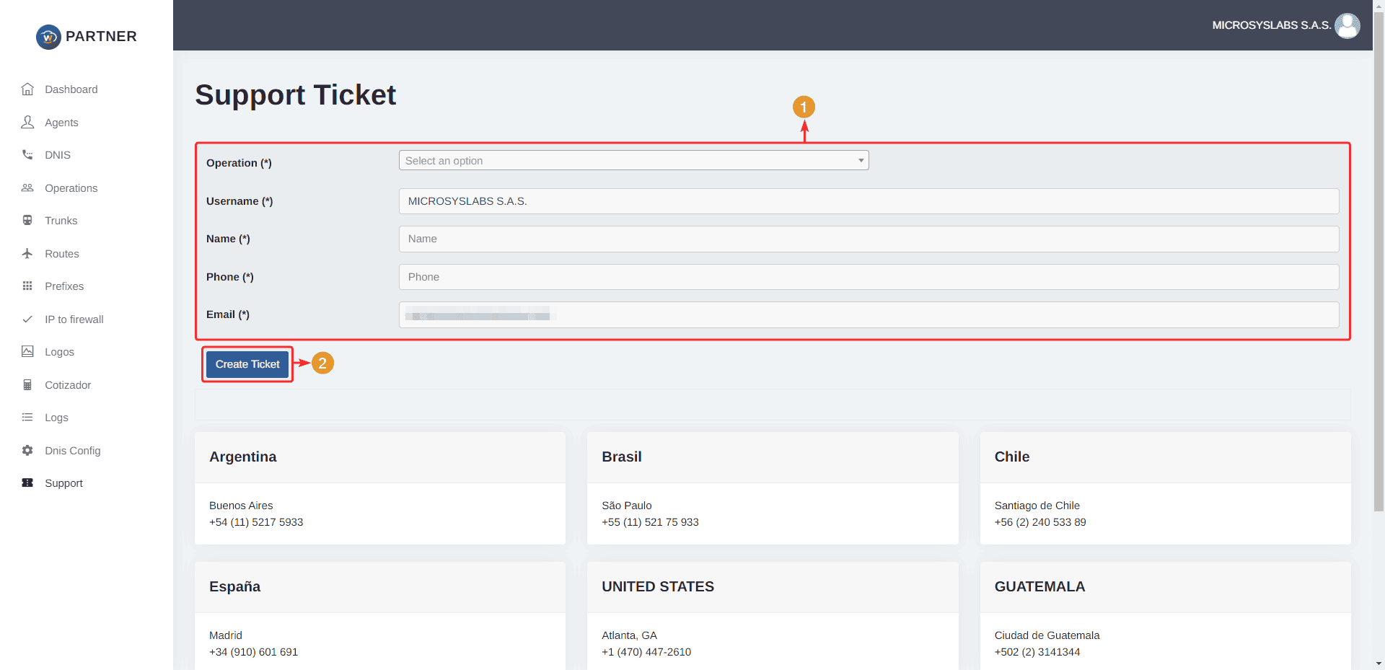
Task: Click into the Name field
Action: point(869,239)
